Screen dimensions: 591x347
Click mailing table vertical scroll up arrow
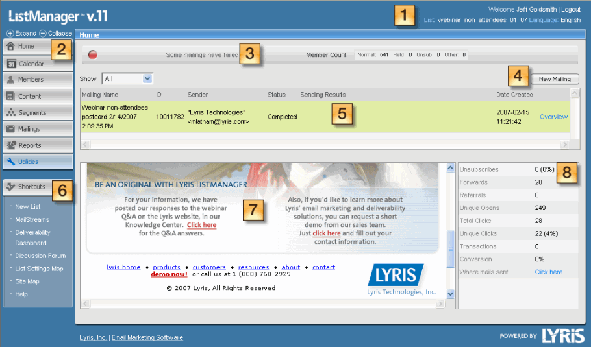click(574, 93)
